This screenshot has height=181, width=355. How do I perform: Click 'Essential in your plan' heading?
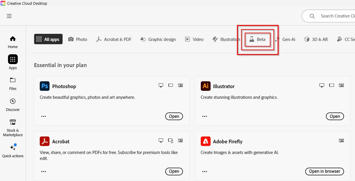pyautogui.click(x=60, y=65)
